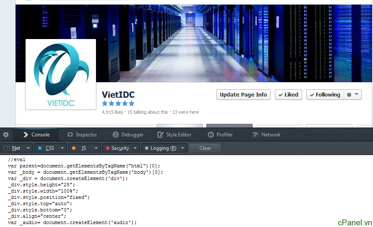Click the 4,915 likes link

click(112, 112)
